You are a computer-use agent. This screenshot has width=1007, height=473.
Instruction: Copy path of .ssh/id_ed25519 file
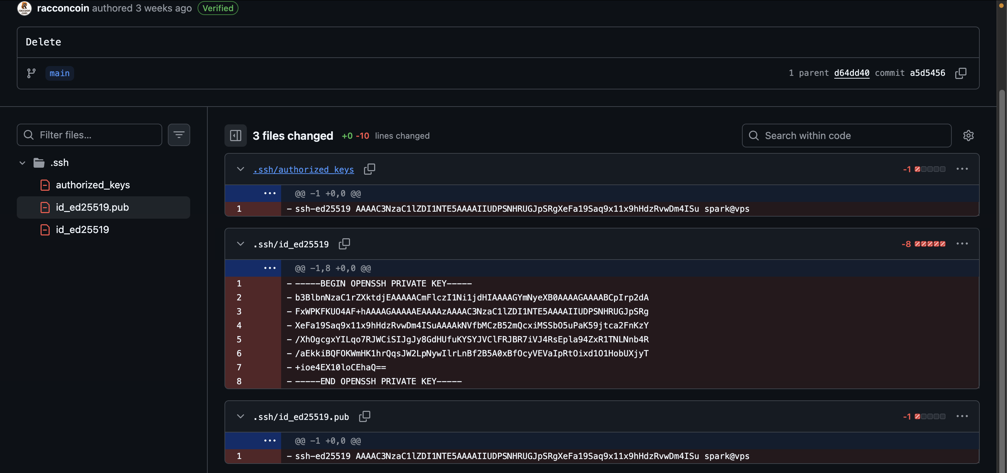[x=344, y=244]
